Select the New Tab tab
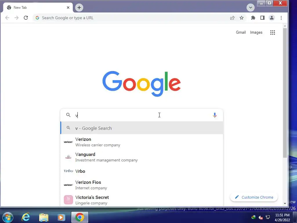Image resolution: width=297 pixels, height=223 pixels. tap(38, 8)
